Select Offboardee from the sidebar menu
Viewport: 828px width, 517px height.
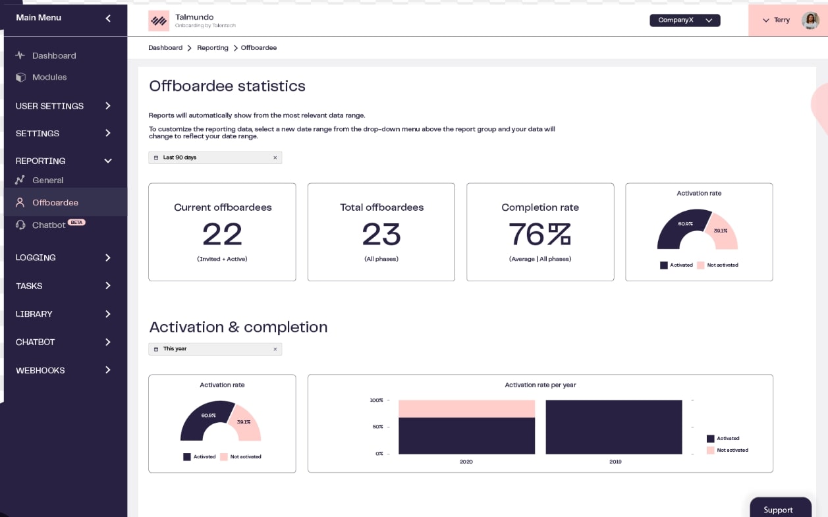pyautogui.click(x=55, y=202)
